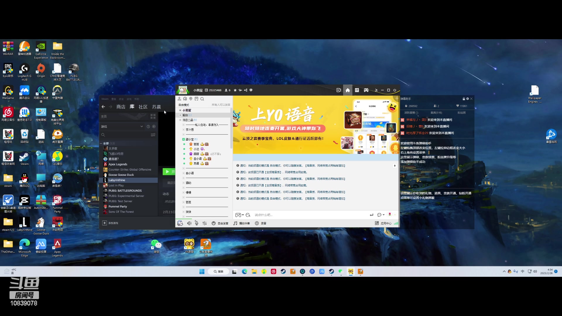Click the back arrow in Steam
The height and width of the screenshot is (316, 562).
coord(103,107)
